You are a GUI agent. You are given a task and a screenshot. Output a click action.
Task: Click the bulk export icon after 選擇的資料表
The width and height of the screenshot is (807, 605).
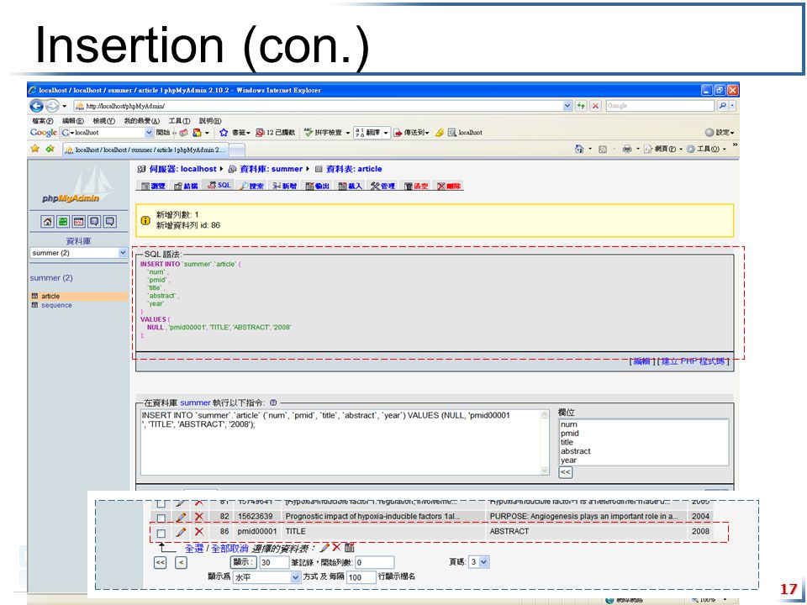point(350,547)
